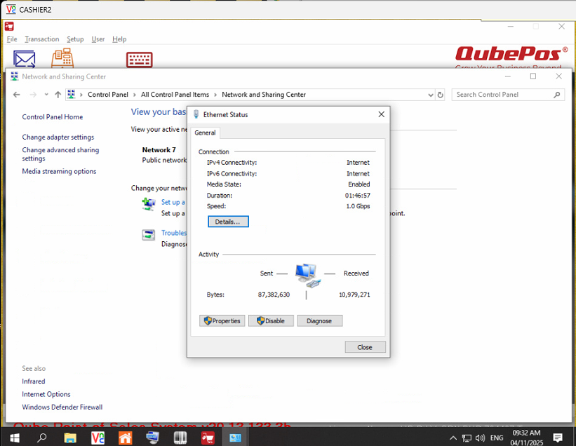576x446 pixels.
Task: Open Control Panel Home link
Action: click(x=53, y=116)
